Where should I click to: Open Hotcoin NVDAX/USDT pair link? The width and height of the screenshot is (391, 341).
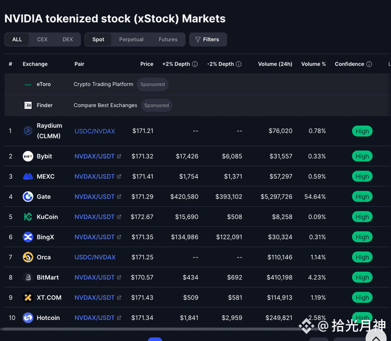coord(94,318)
